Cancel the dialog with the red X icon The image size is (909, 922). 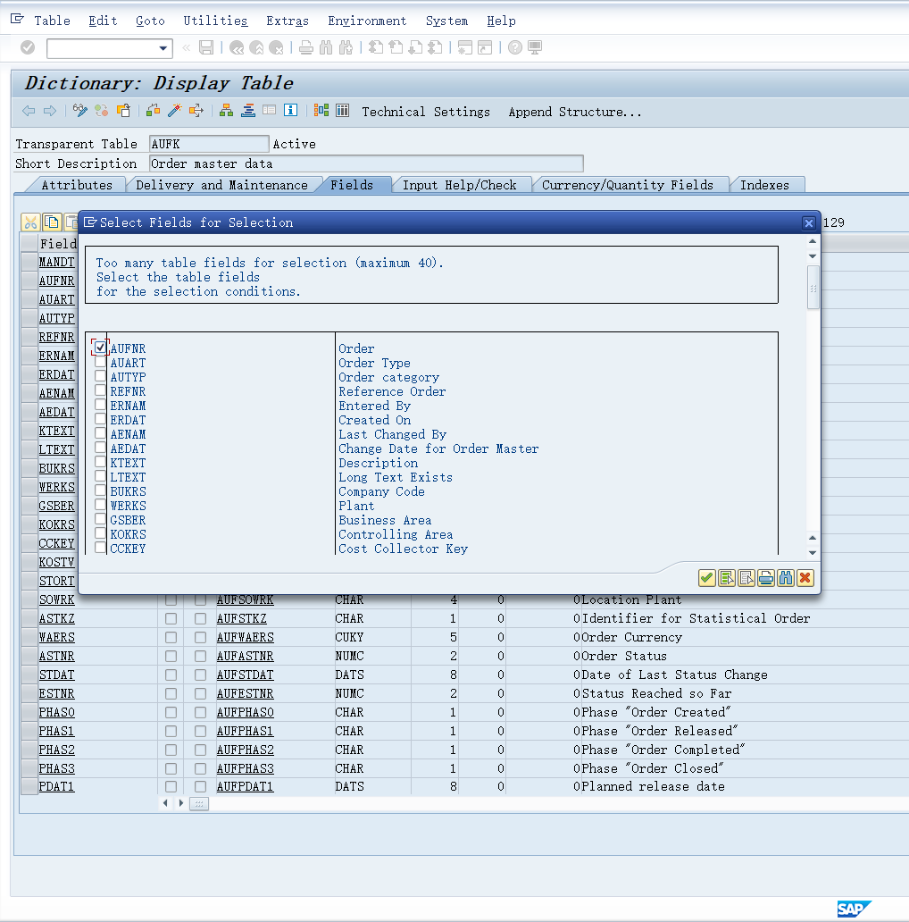[805, 578]
